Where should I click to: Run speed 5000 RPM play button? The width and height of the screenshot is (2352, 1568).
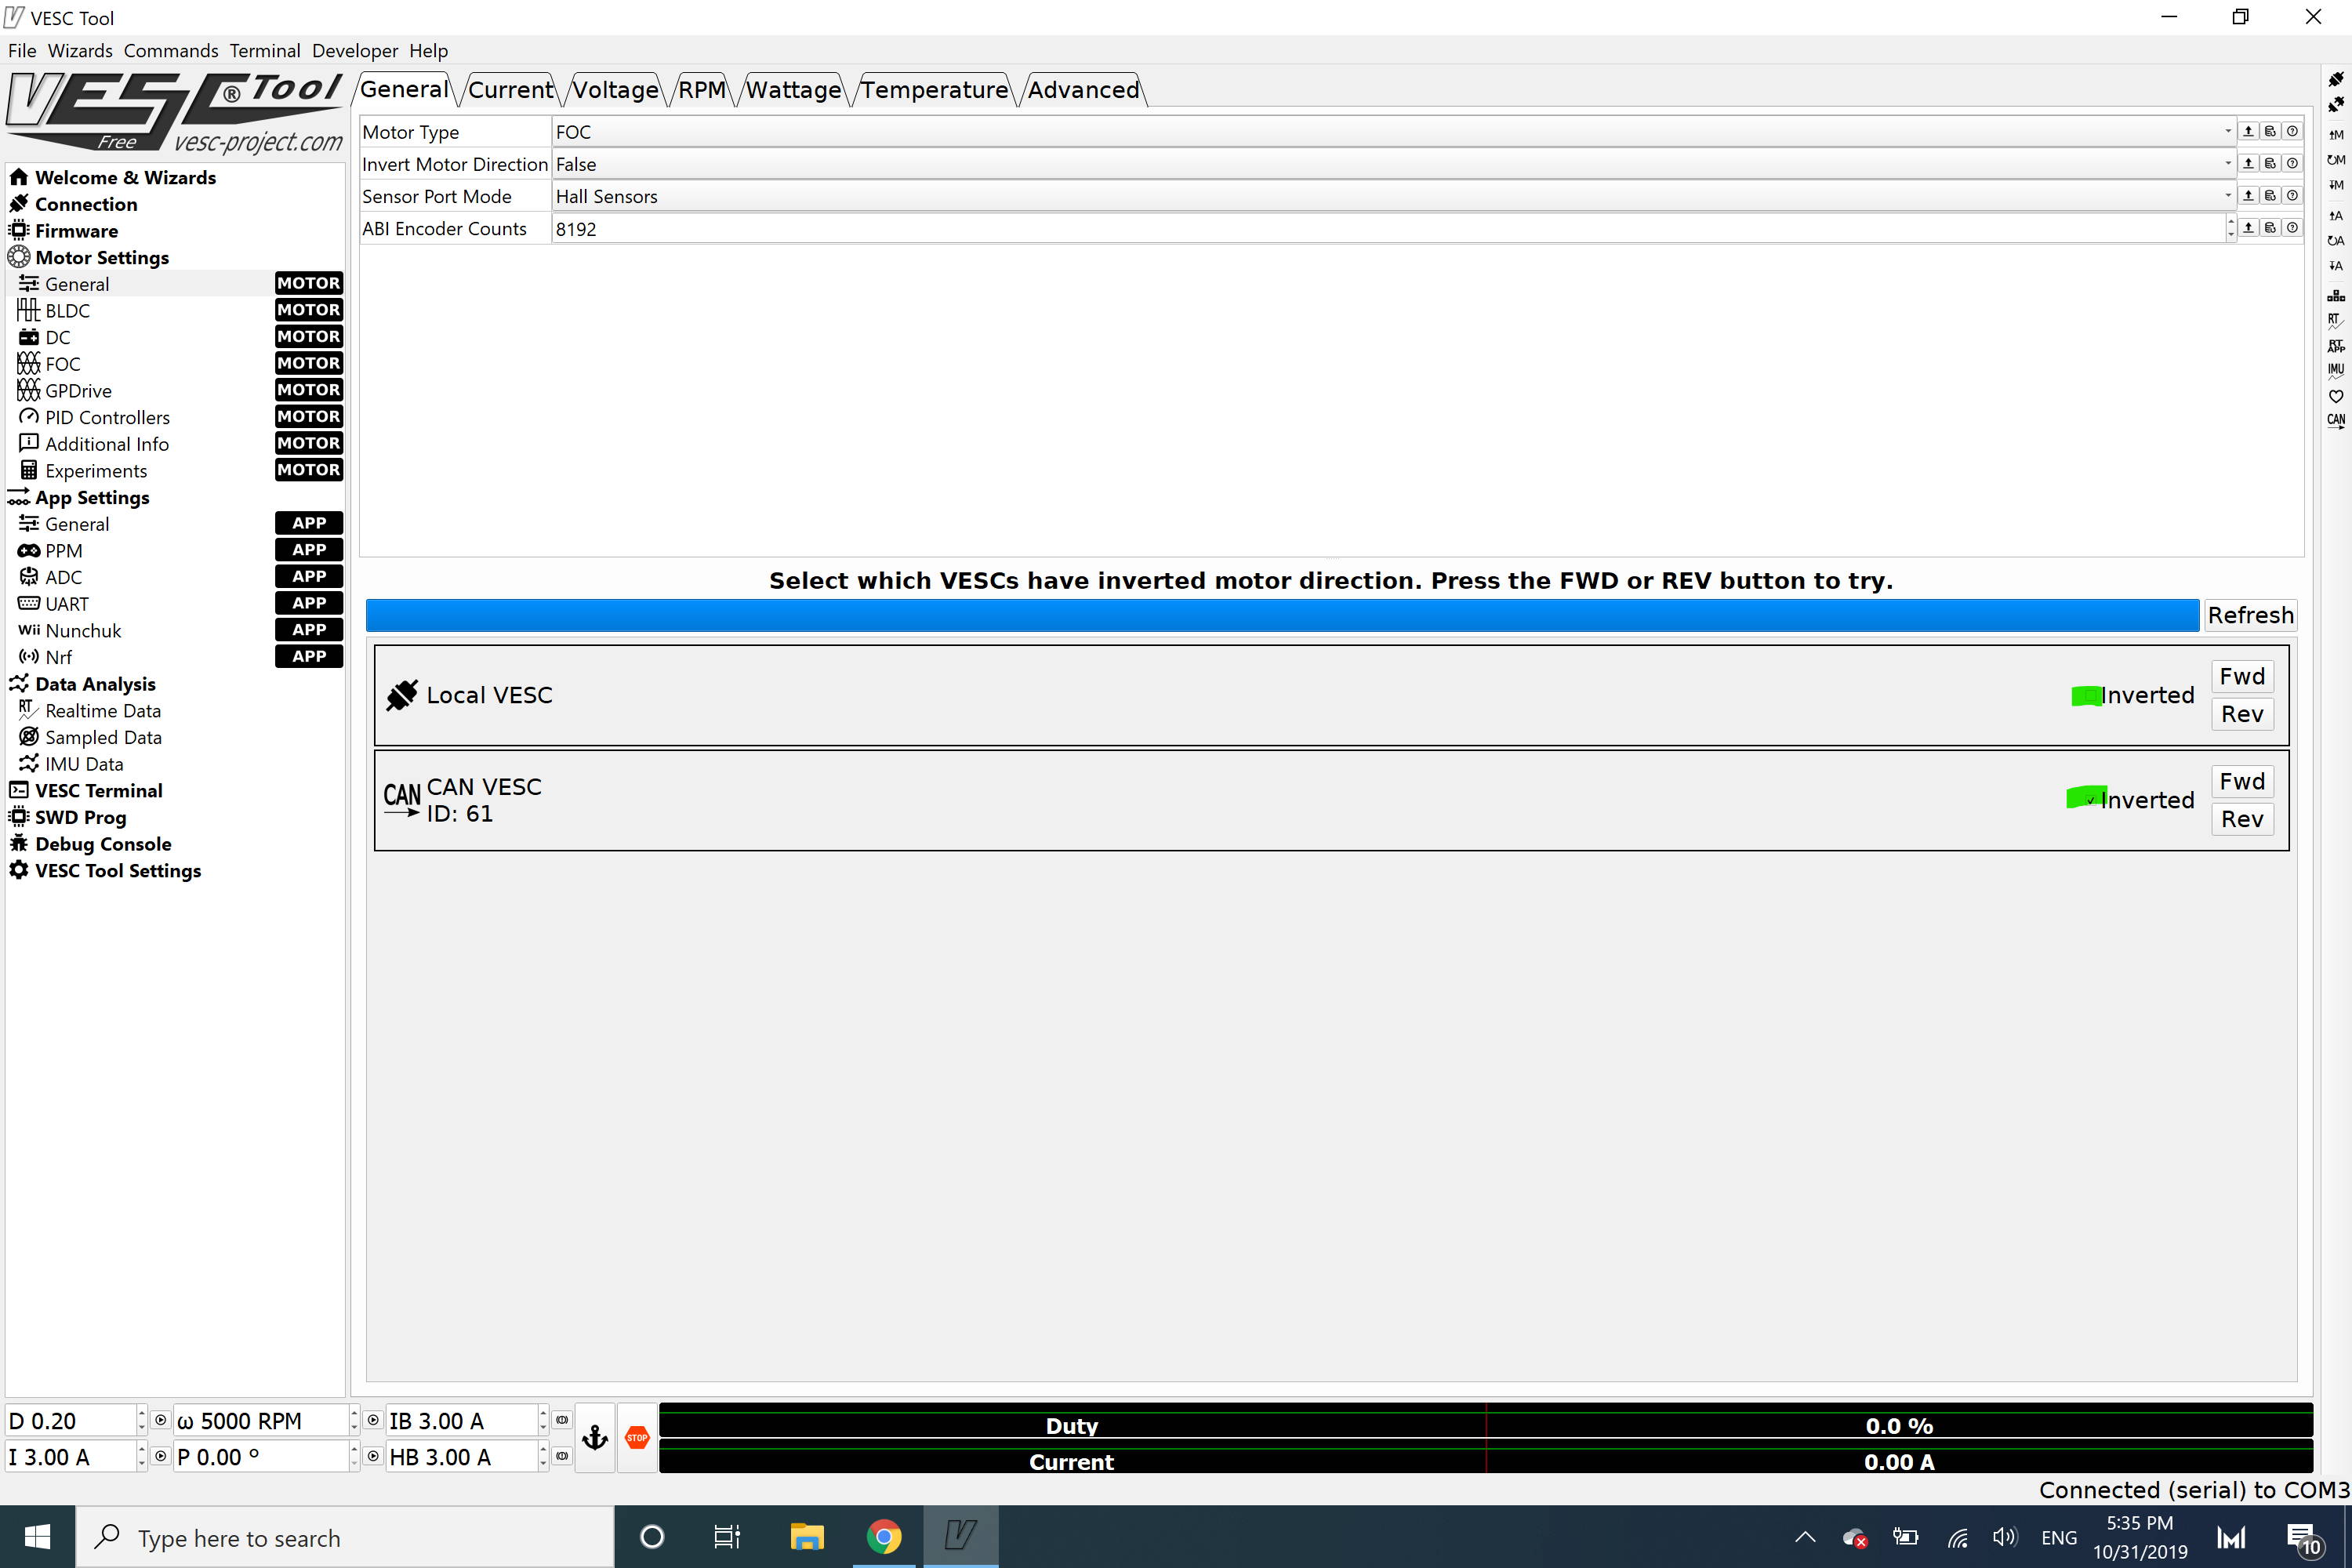373,1420
